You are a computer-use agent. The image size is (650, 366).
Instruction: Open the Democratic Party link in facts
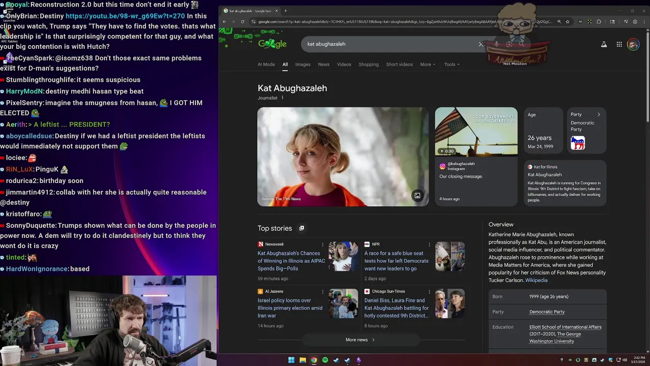[547, 312]
